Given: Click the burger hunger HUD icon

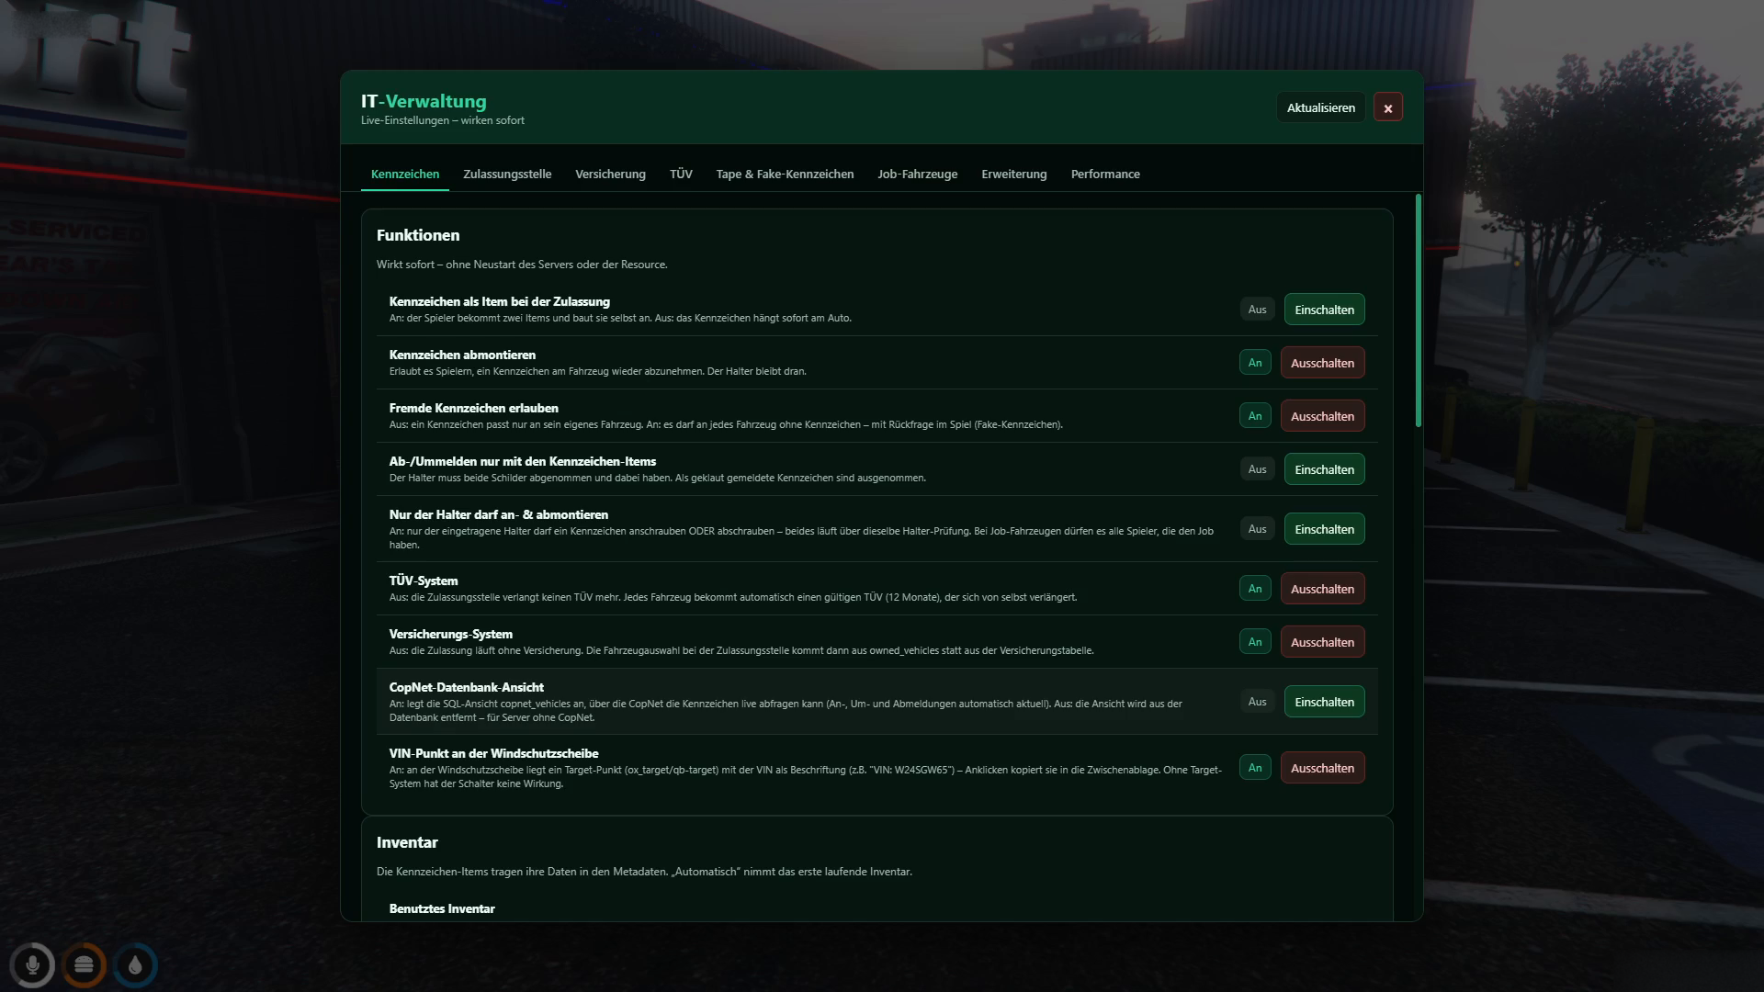Looking at the screenshot, I should (84, 965).
